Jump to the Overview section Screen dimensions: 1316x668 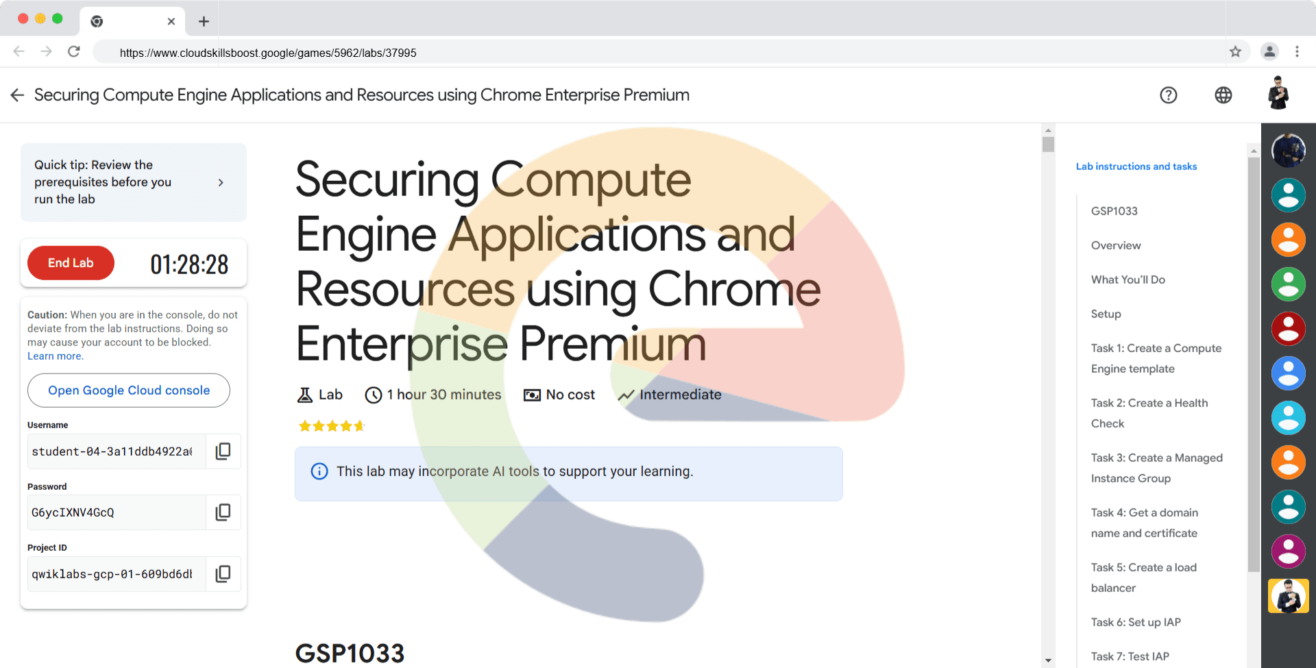tap(1116, 245)
